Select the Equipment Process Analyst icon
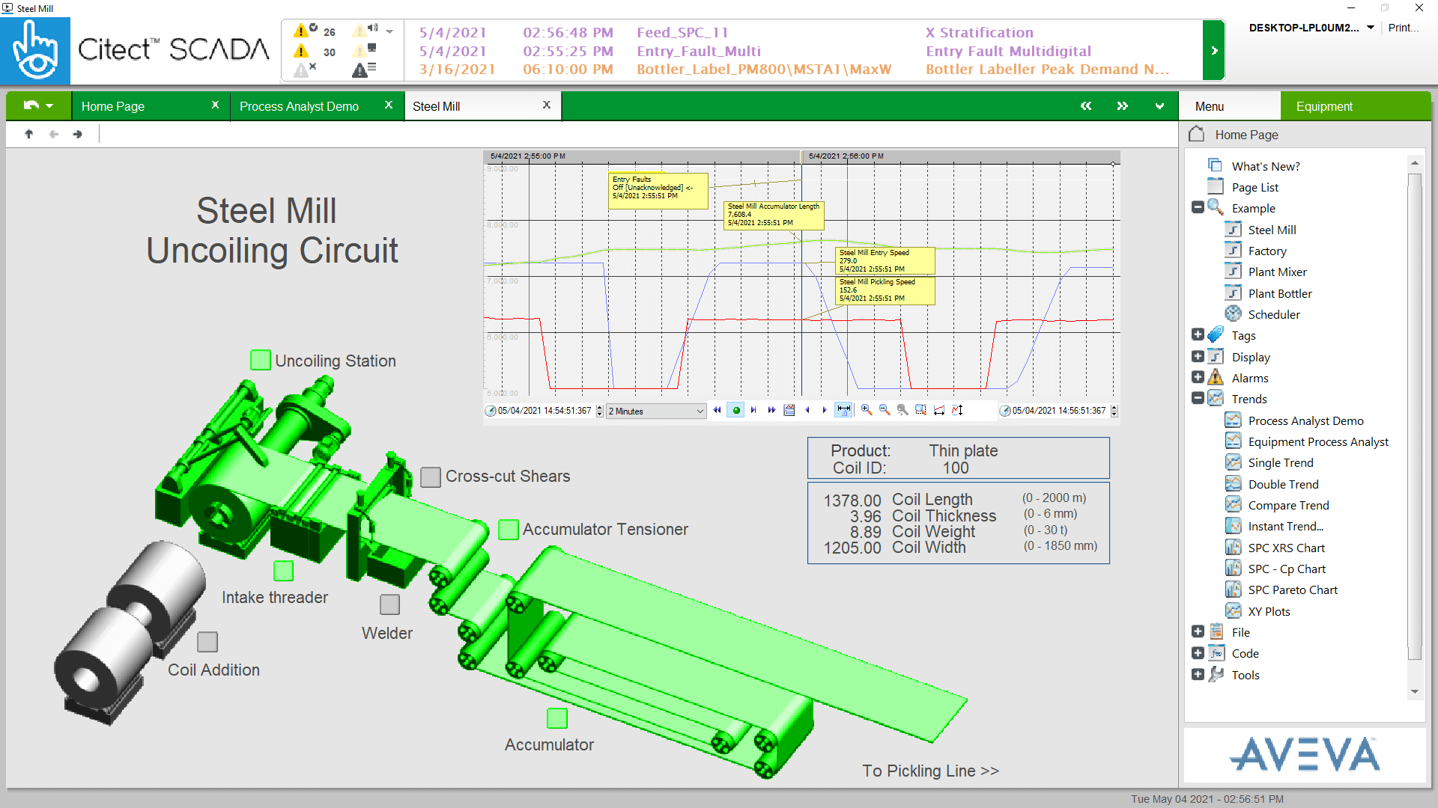Image resolution: width=1438 pixels, height=808 pixels. point(1233,441)
